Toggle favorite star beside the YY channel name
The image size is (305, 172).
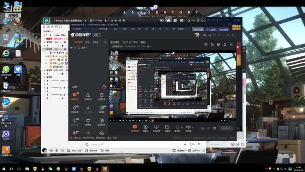point(85,21)
